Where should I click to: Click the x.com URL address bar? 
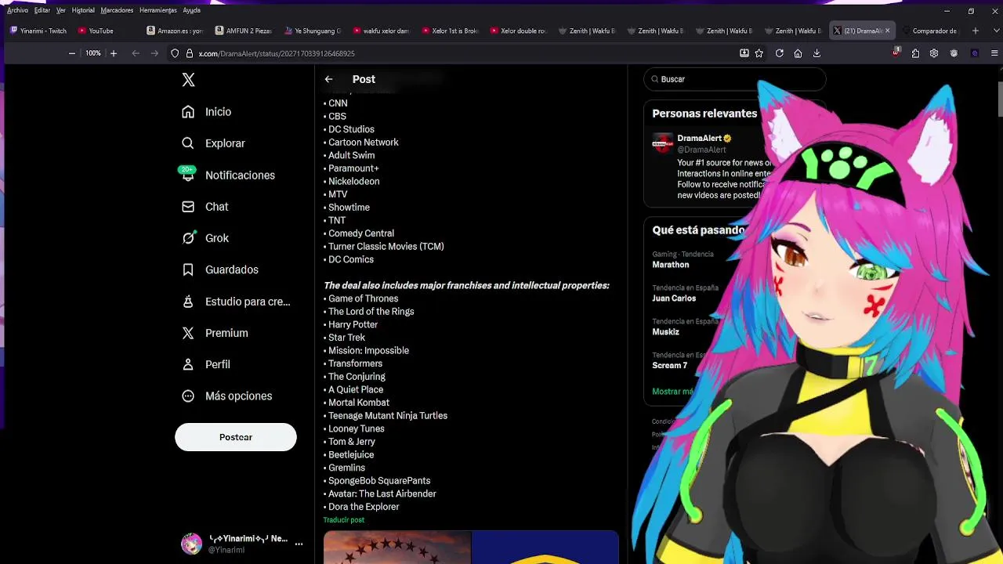click(x=462, y=53)
